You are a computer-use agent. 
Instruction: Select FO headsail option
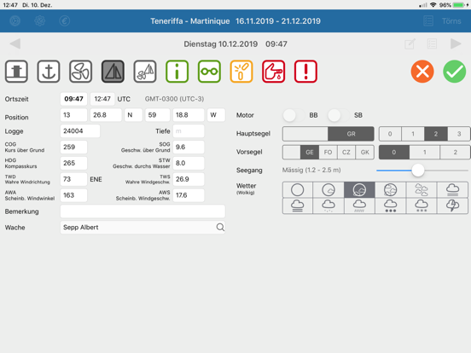328,152
